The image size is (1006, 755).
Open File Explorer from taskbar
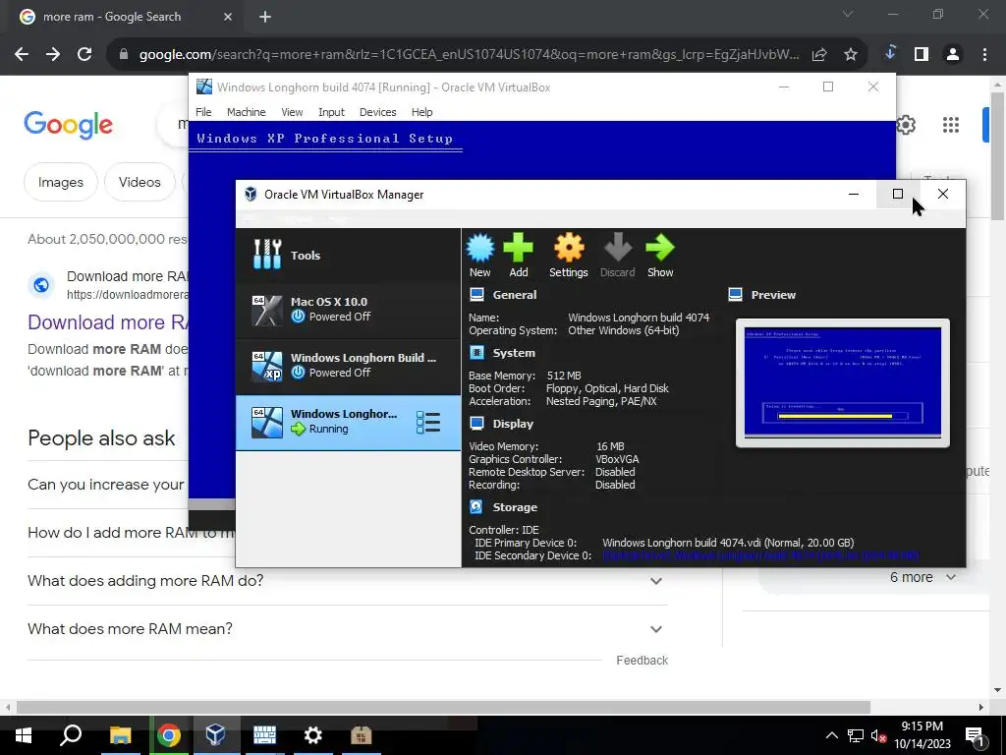coord(120,735)
